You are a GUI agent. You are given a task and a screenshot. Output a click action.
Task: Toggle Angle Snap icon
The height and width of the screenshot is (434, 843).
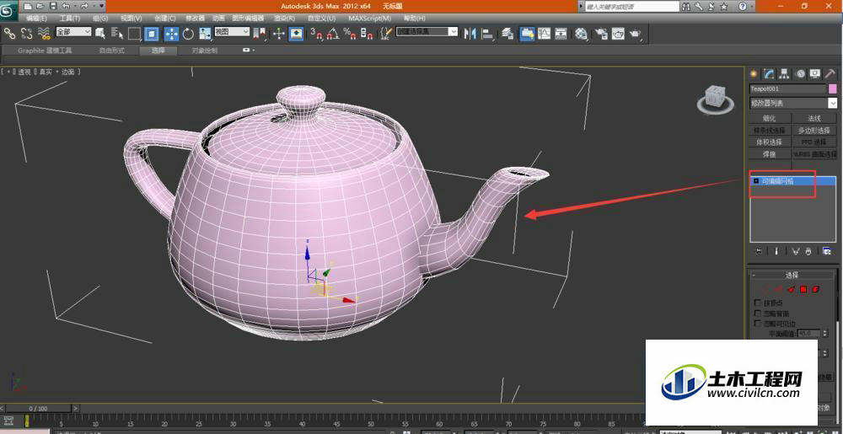(333, 34)
